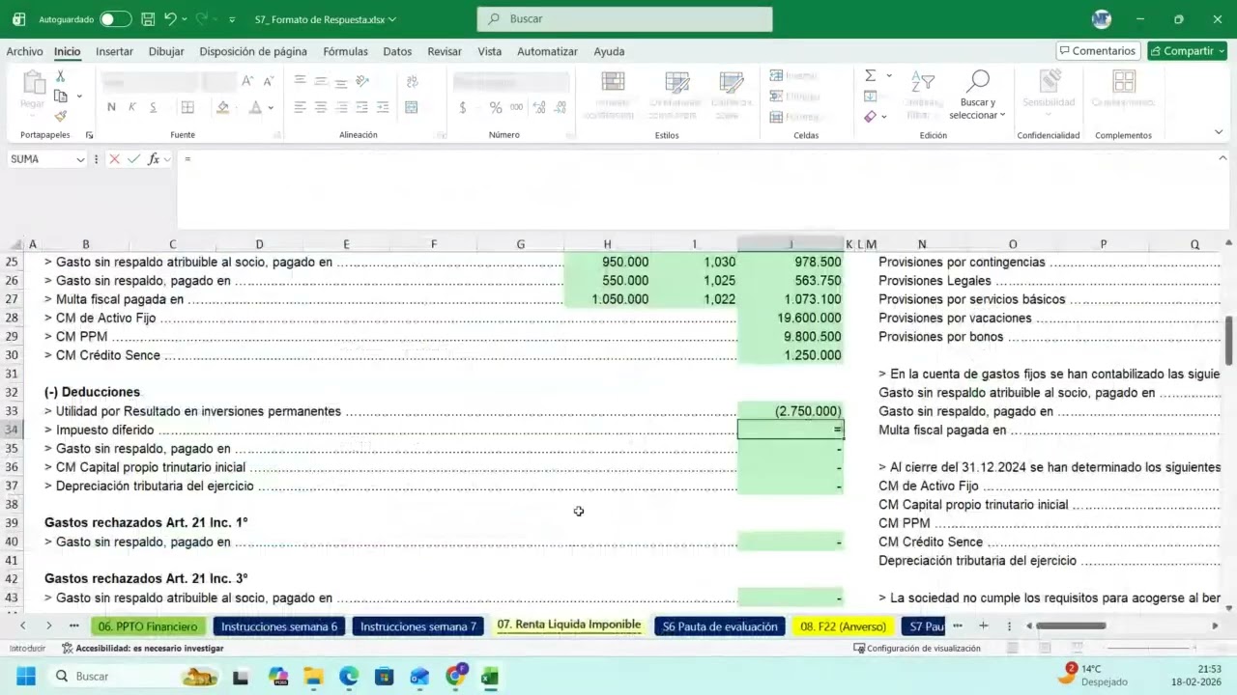
Task: Toggle the Autoguardado switch
Action: tap(116, 19)
